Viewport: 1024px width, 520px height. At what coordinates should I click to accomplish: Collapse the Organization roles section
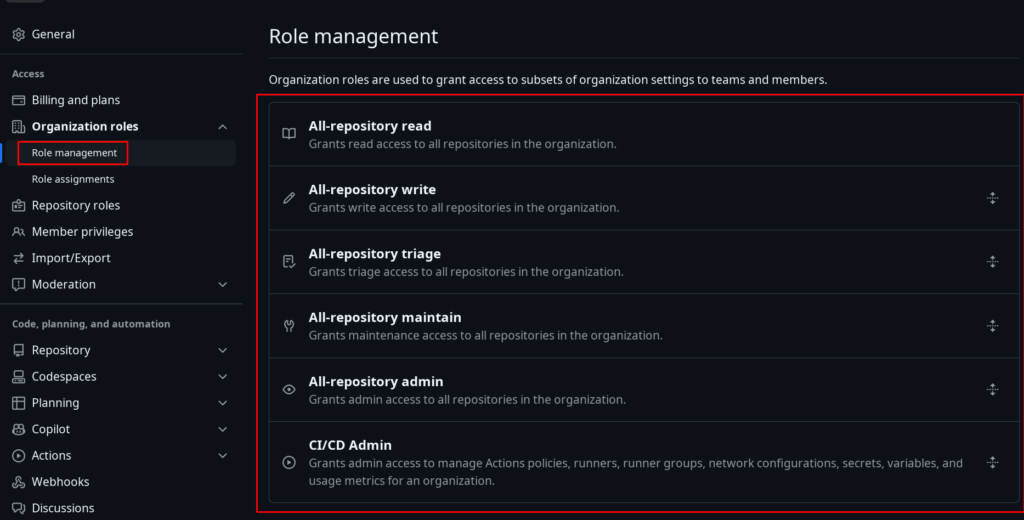click(x=223, y=127)
